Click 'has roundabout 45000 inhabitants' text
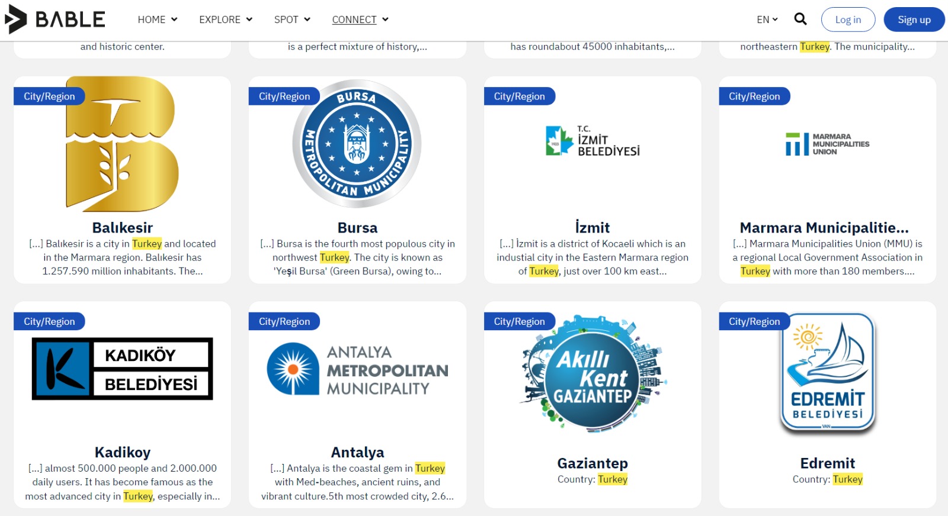This screenshot has height=516, width=948. tap(592, 47)
